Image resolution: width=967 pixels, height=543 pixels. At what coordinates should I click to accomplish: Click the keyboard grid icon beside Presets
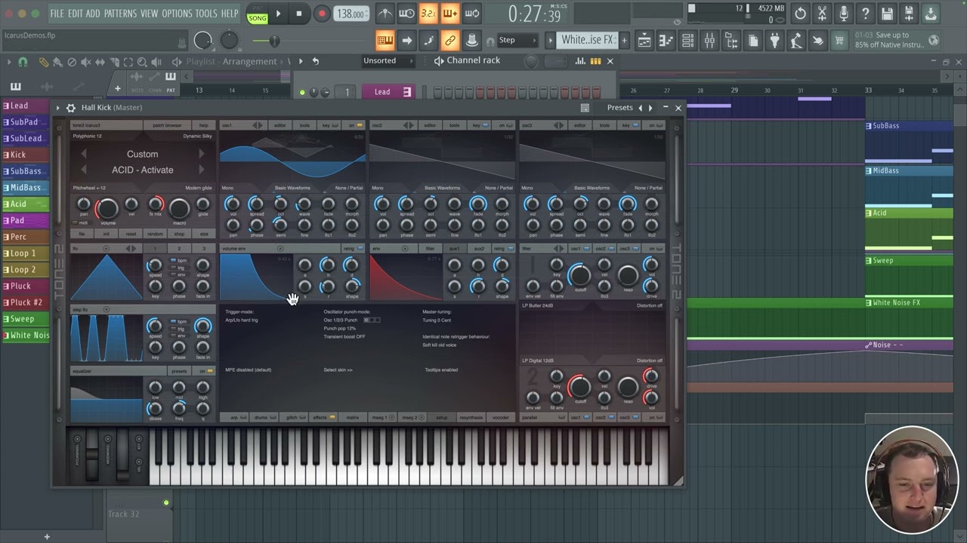tap(585, 108)
